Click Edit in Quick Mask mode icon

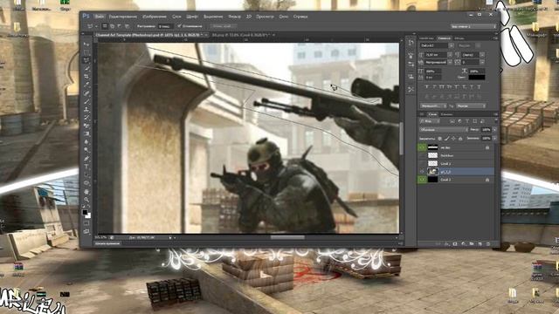[x=86, y=223]
